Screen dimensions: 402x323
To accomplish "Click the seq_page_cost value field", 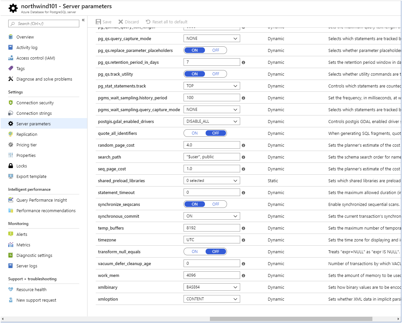I will (212, 169).
